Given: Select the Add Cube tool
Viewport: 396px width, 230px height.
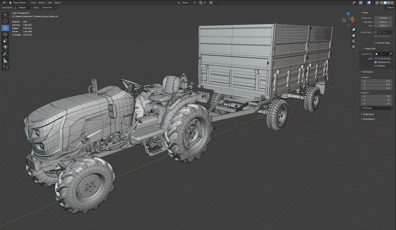Looking at the screenshot, I should (5, 68).
